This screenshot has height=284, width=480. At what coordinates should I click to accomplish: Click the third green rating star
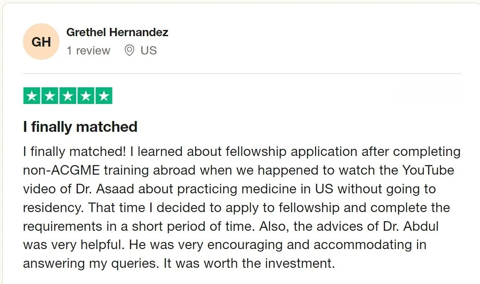[68, 96]
